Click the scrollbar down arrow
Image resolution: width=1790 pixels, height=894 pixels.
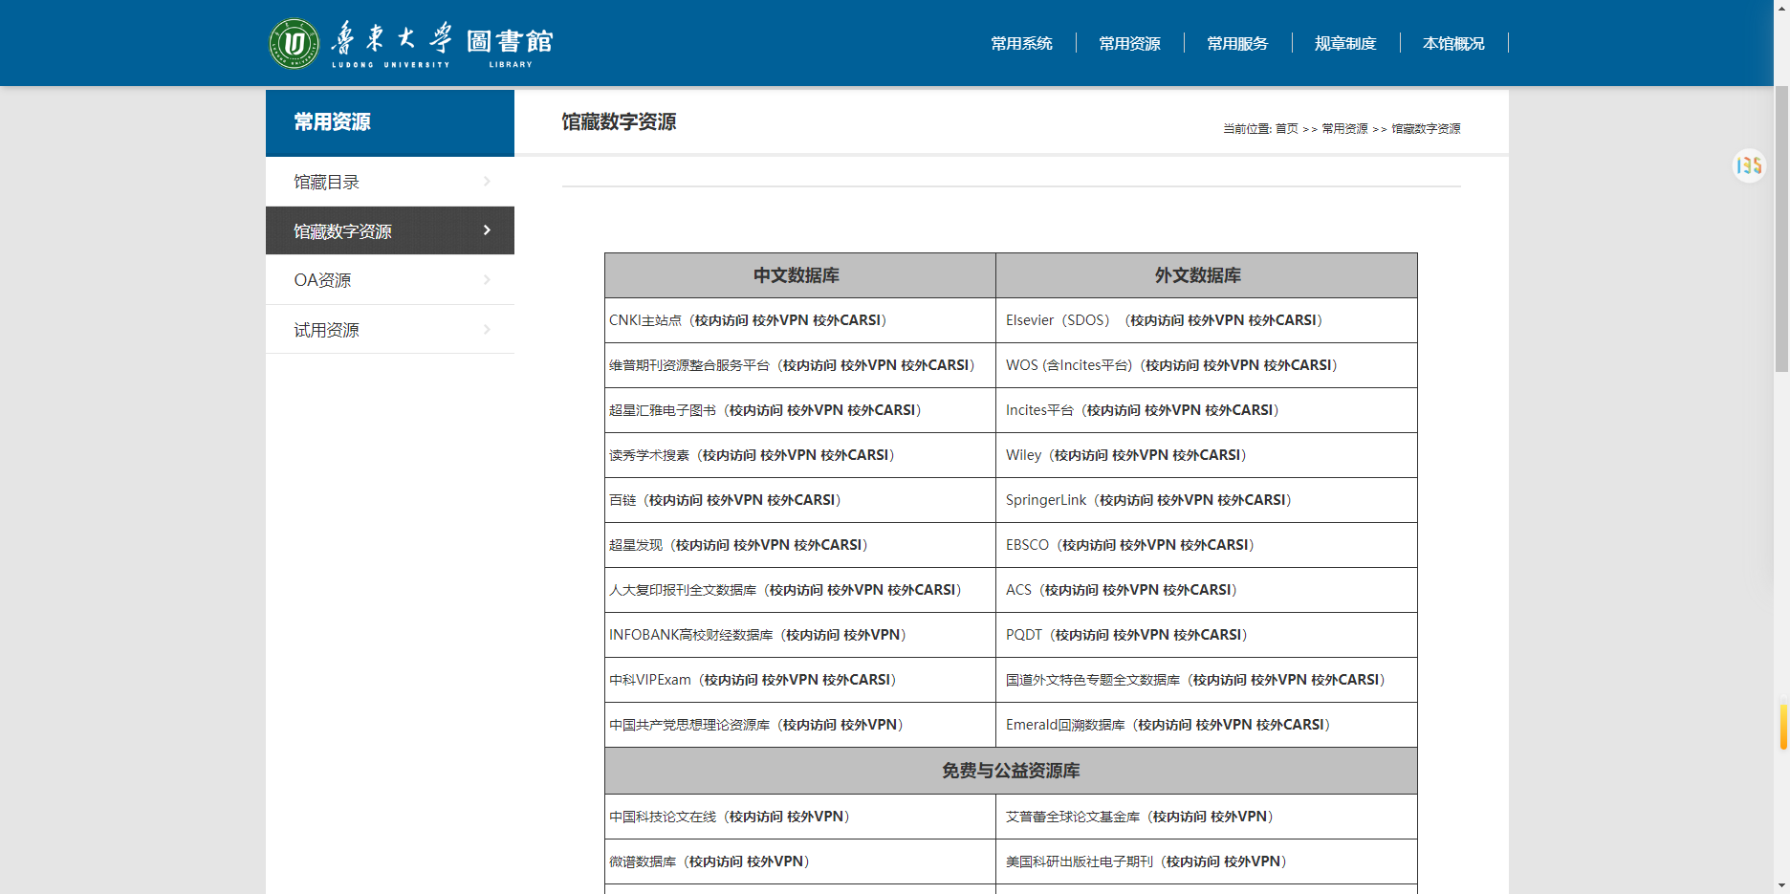point(1781,885)
